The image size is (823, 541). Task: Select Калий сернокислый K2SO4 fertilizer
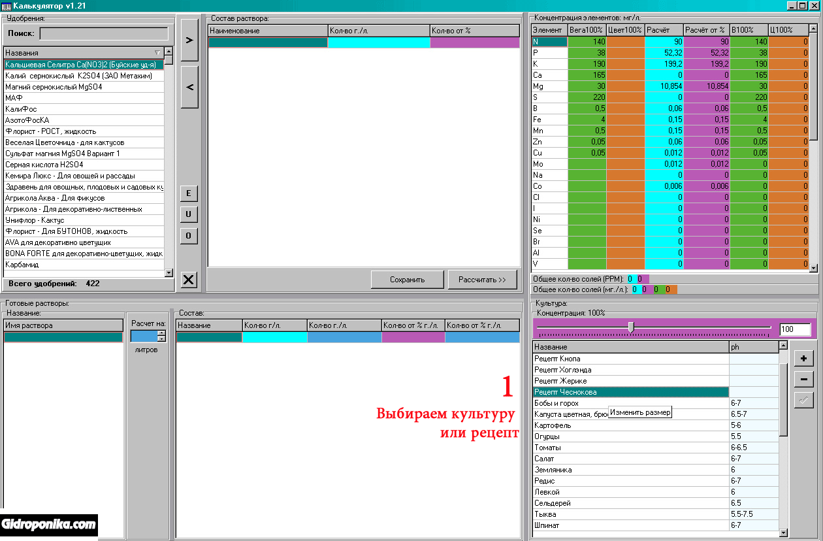click(x=83, y=76)
